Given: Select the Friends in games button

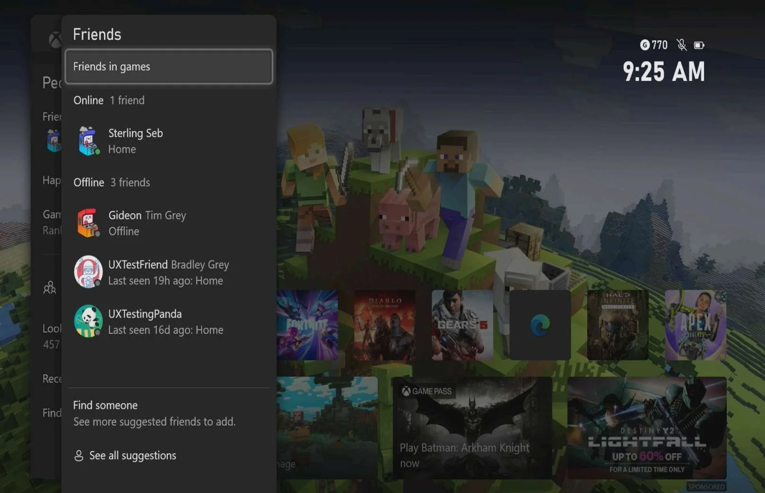Looking at the screenshot, I should tap(169, 67).
